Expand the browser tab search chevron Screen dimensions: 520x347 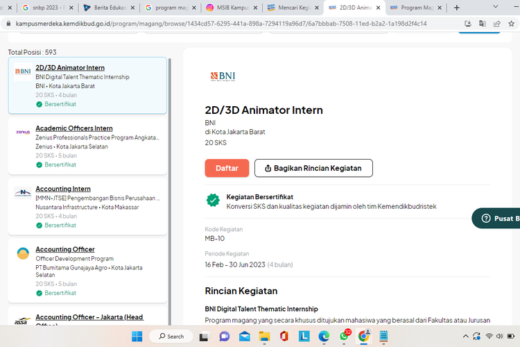496,6
